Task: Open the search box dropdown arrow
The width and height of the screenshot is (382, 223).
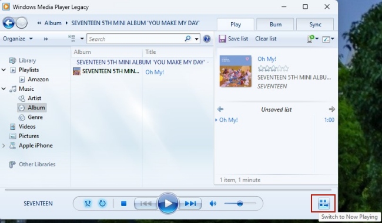Action: [197, 39]
